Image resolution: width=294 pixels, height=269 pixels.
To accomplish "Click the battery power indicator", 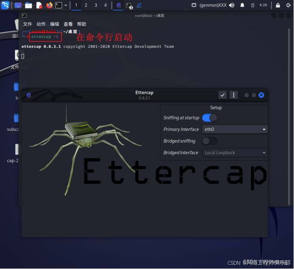I will pos(252,5).
